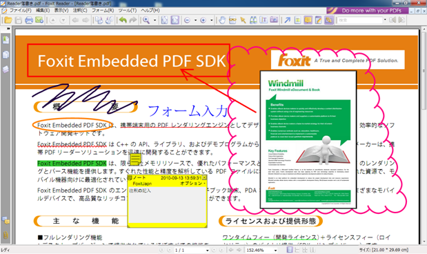Open the page number dropdown in status bar

pyautogui.click(x=207, y=250)
